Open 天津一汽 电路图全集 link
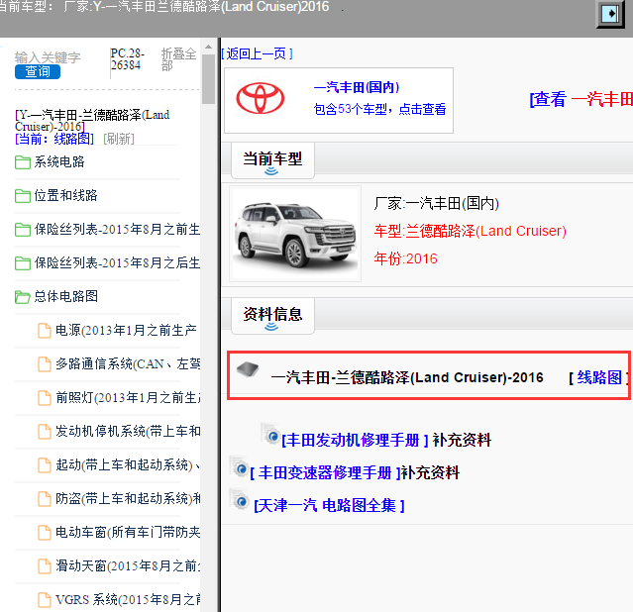 click(329, 505)
